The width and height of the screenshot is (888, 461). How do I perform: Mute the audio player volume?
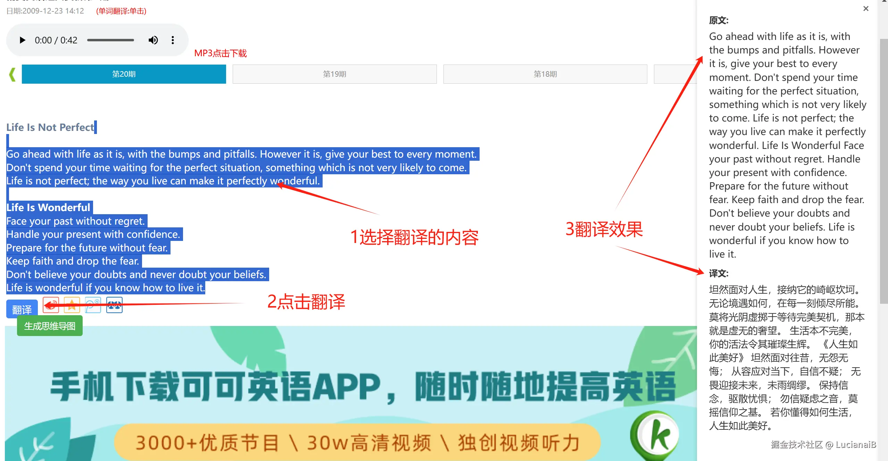[x=153, y=40]
